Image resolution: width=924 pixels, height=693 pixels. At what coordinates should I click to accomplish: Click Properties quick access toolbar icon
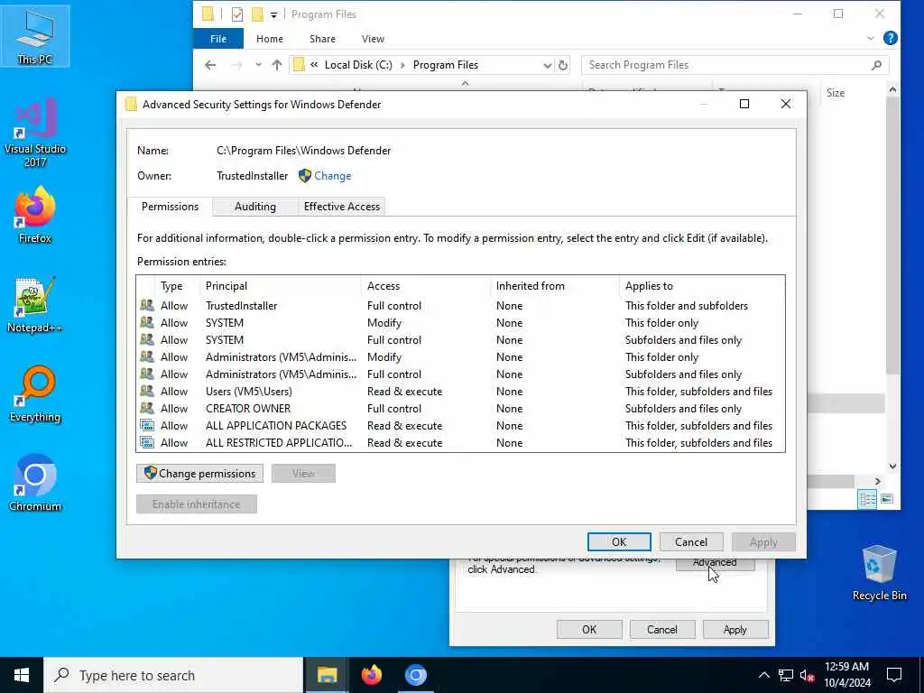pyautogui.click(x=237, y=14)
